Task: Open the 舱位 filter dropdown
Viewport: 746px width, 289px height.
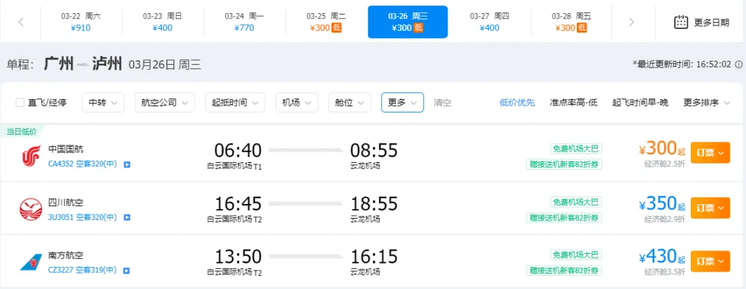Action: [x=350, y=102]
